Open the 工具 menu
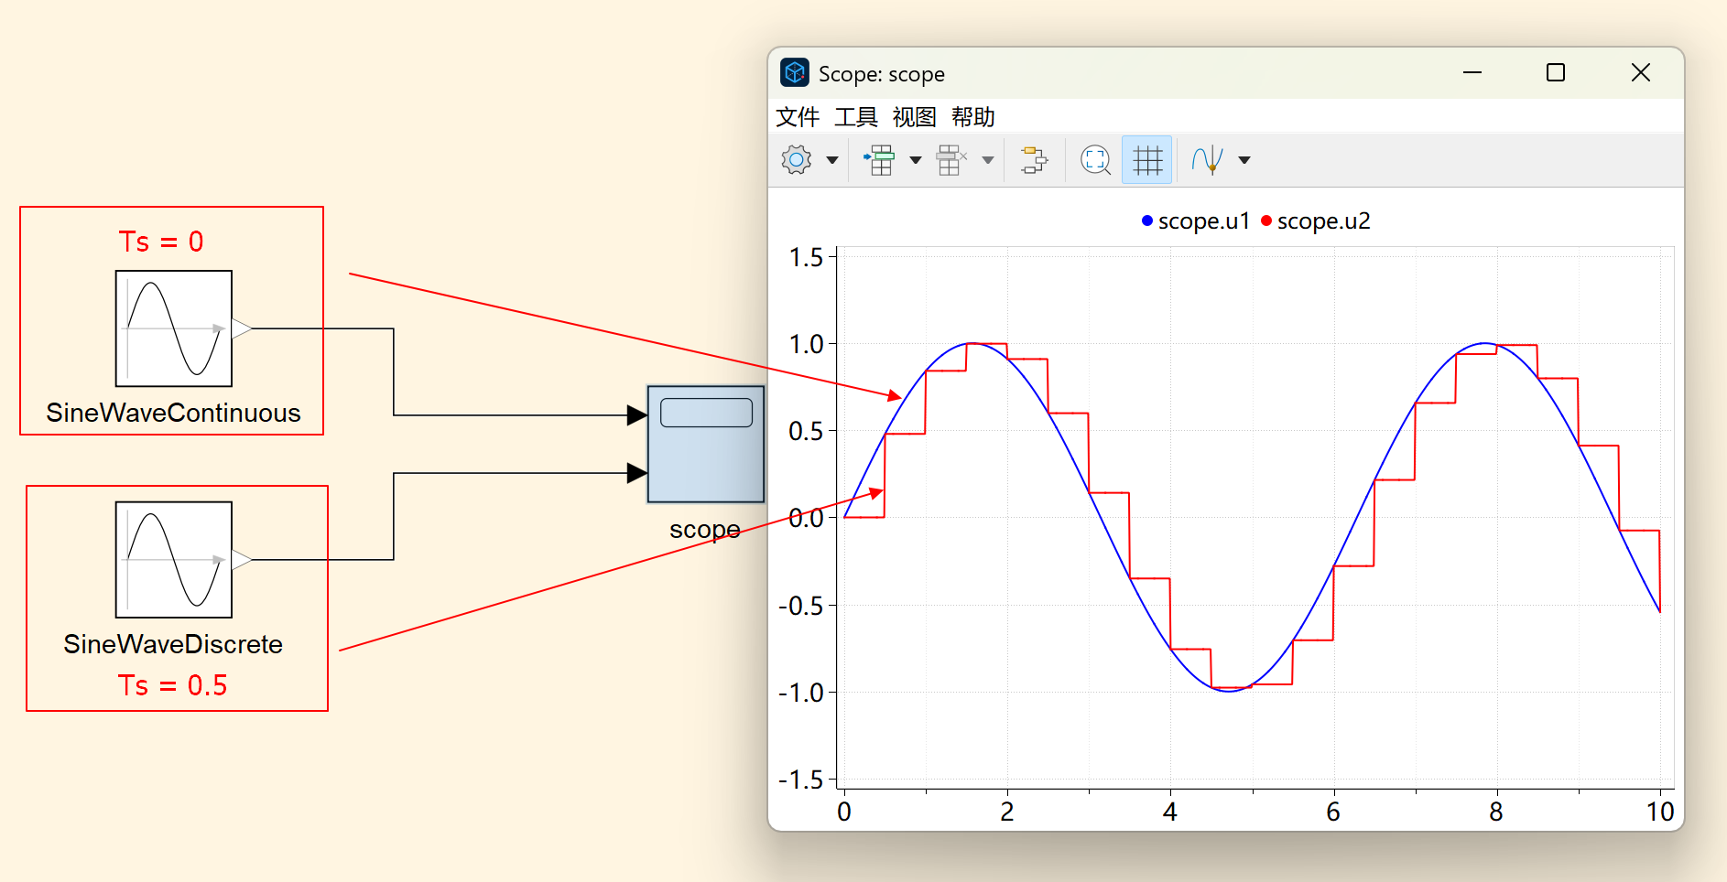This screenshot has width=1727, height=882. click(855, 117)
